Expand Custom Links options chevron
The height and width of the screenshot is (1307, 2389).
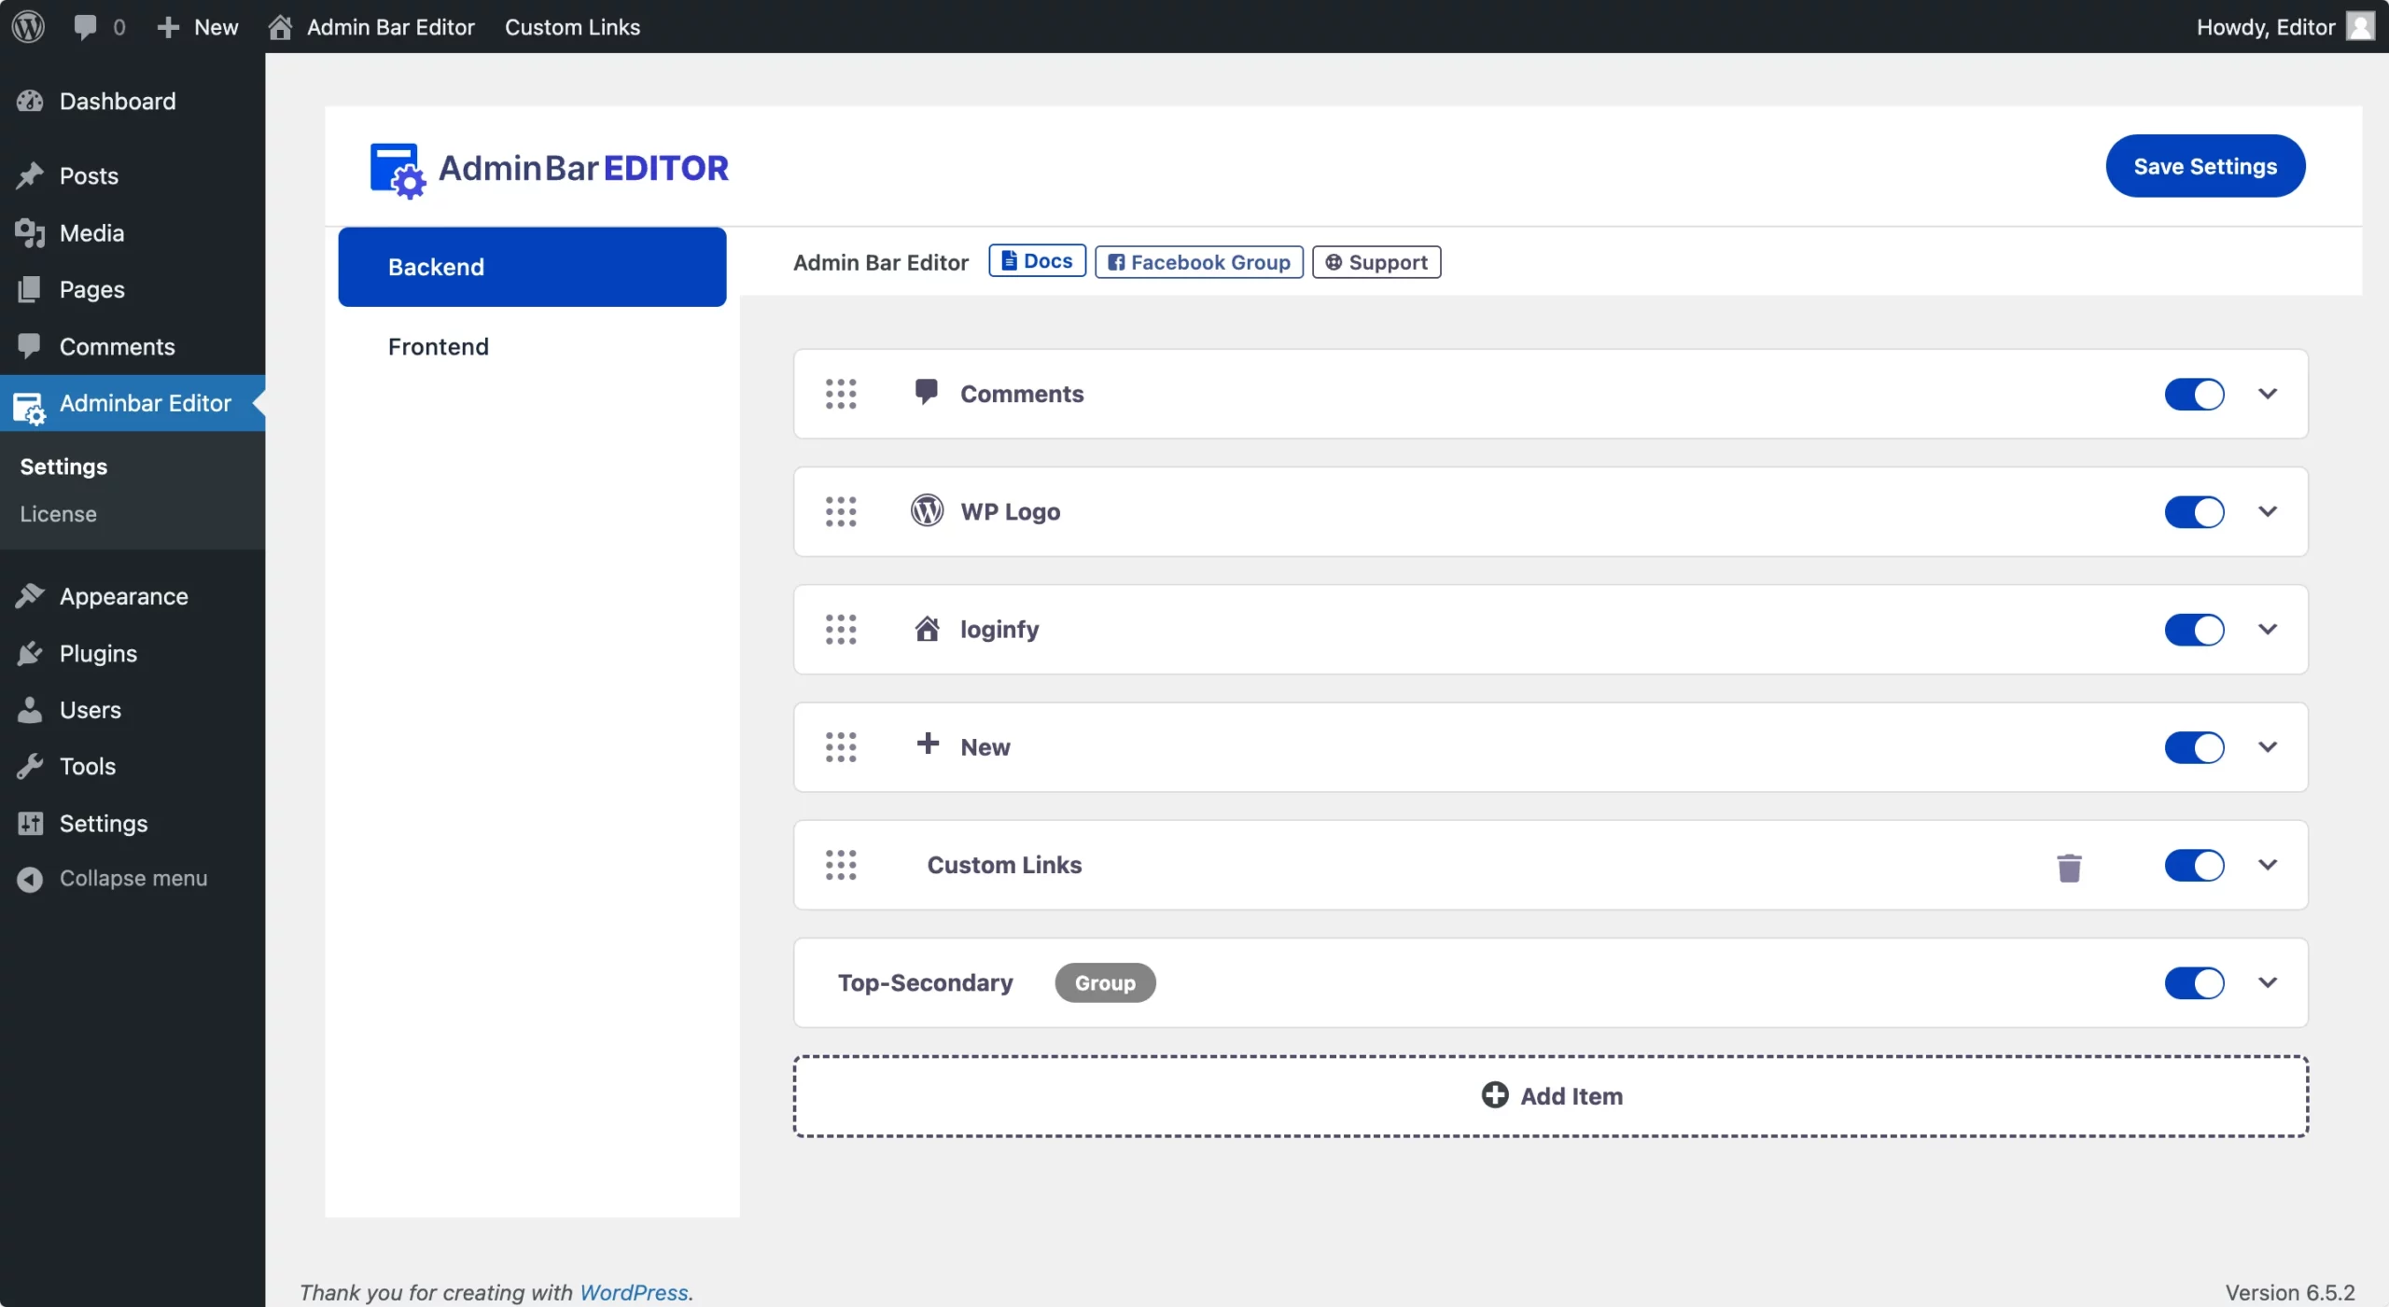point(2268,865)
